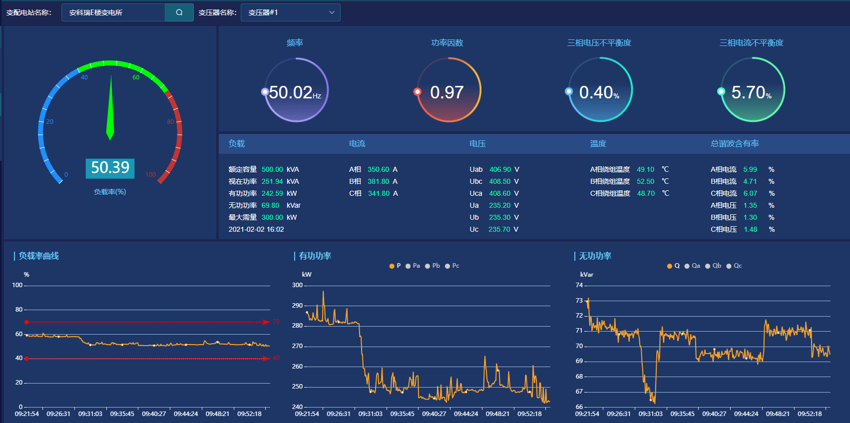Select the 电压 column header
Image resolution: width=850 pixels, height=423 pixels.
(x=477, y=144)
